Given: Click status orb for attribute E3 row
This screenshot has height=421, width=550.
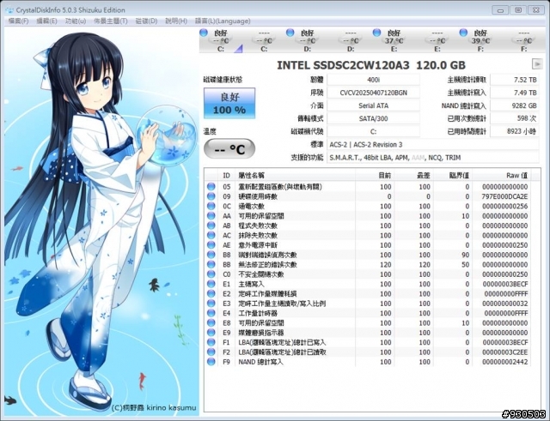Looking at the screenshot, I should 211,304.
